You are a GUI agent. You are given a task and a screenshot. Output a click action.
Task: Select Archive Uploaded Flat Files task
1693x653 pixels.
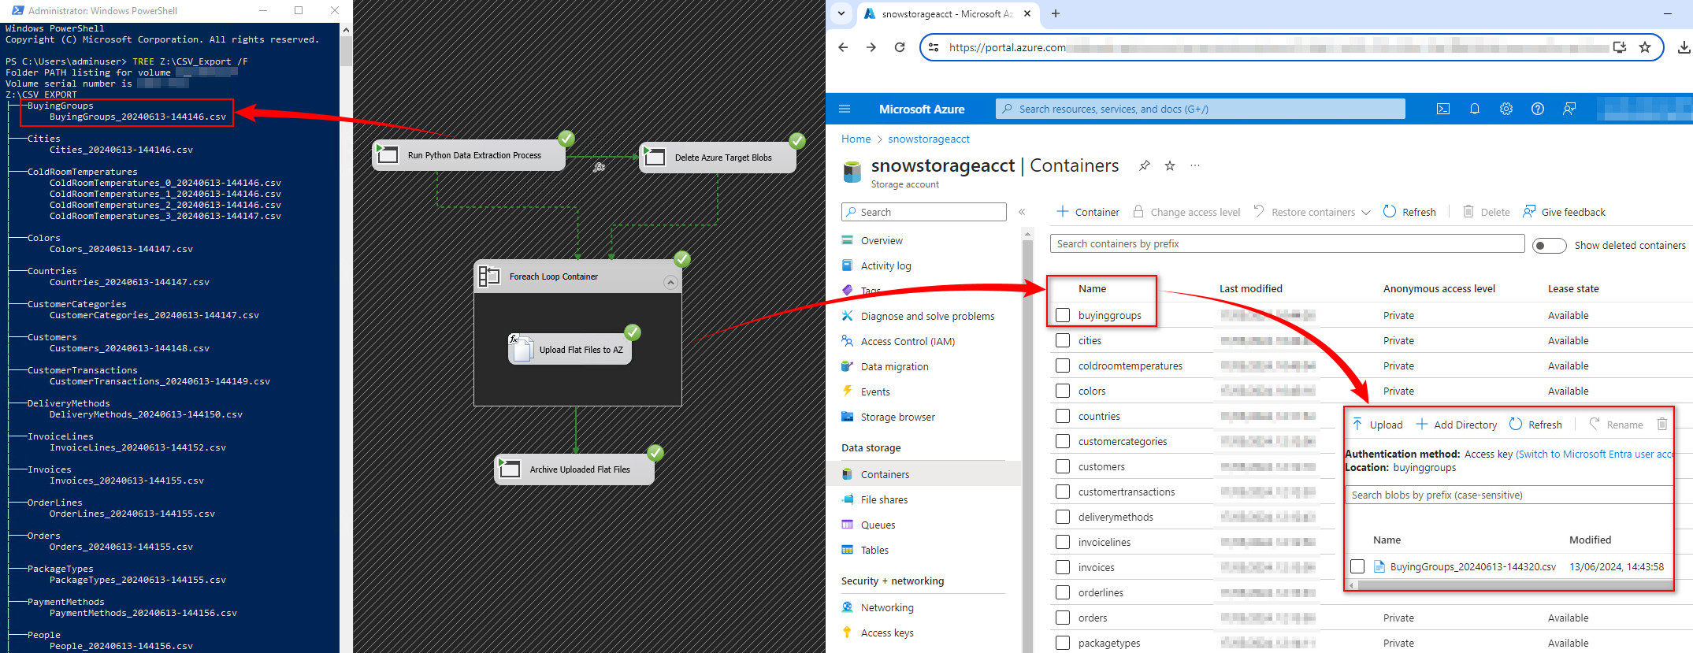coord(574,469)
